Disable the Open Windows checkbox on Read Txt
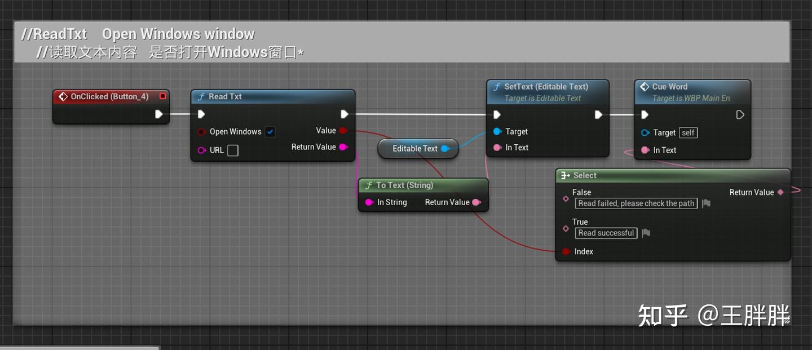812x350 pixels. point(270,131)
